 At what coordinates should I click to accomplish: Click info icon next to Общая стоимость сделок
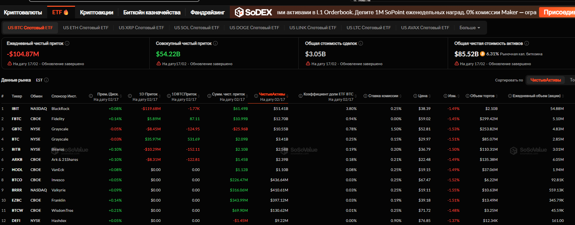coord(361,43)
